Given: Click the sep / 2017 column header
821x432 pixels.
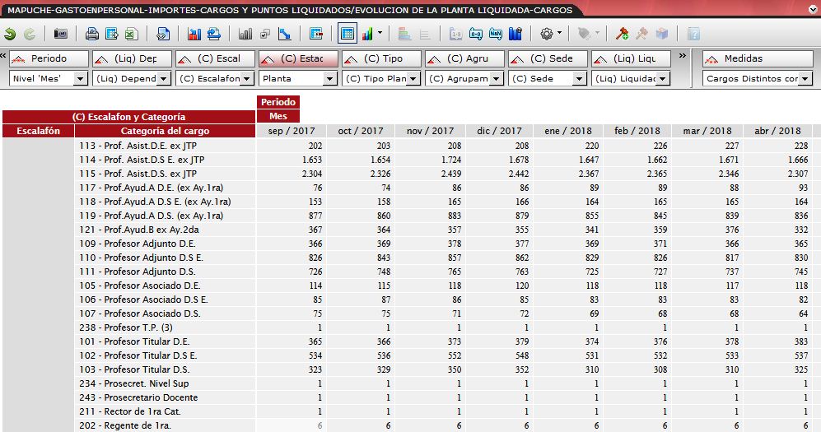Looking at the screenshot, I should pos(292,131).
